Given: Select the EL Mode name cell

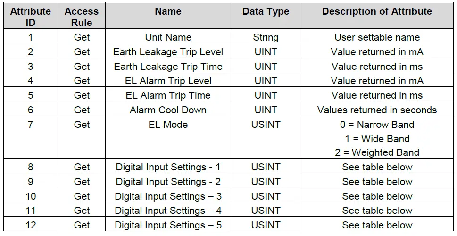Looking at the screenshot, I should click(168, 125).
